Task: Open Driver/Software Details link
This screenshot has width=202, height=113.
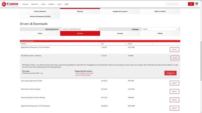Action: pos(83,75)
